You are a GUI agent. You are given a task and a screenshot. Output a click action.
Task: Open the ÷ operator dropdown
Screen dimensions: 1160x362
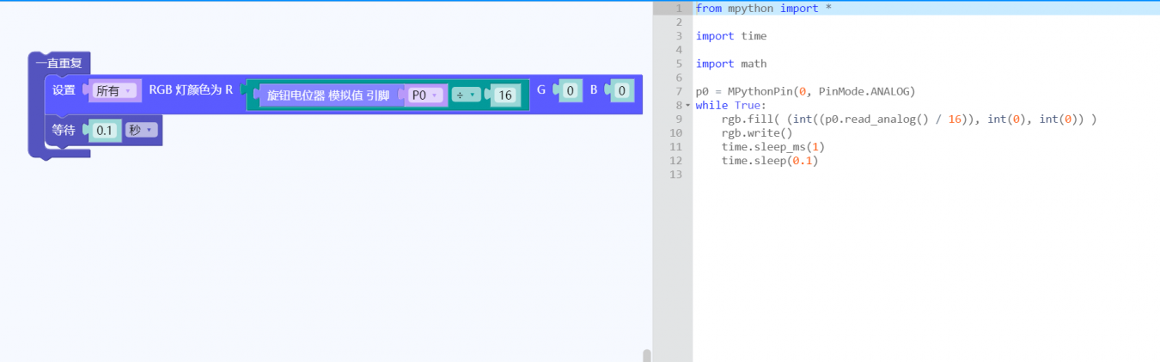click(x=466, y=95)
